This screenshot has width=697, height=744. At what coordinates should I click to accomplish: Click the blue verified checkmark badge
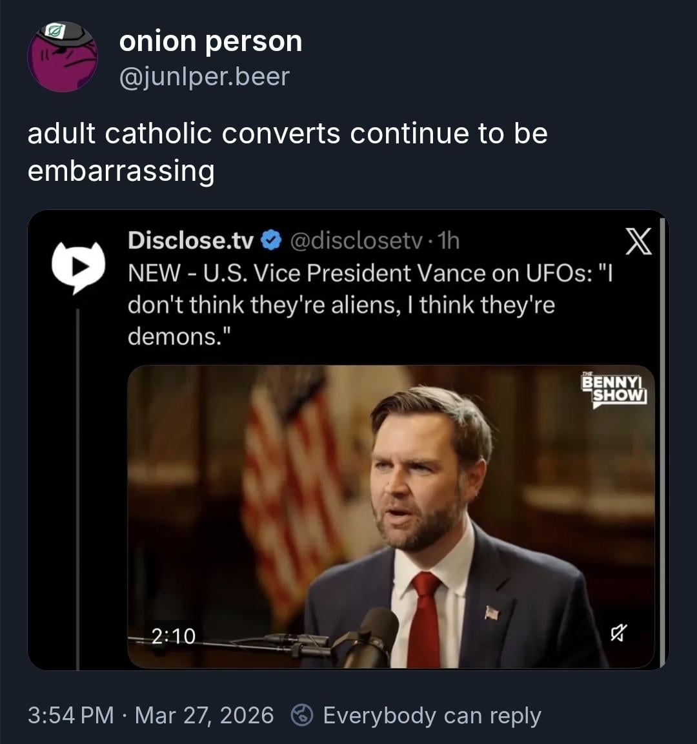point(272,240)
